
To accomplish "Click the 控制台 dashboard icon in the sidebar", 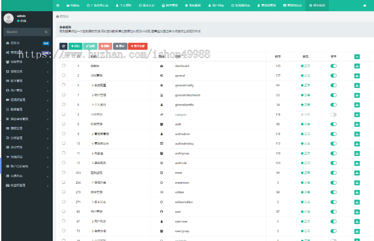I will tap(7, 43).
